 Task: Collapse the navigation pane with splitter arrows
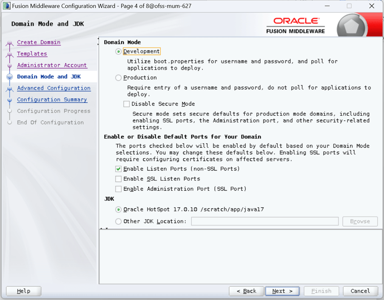pyautogui.click(x=98, y=41)
